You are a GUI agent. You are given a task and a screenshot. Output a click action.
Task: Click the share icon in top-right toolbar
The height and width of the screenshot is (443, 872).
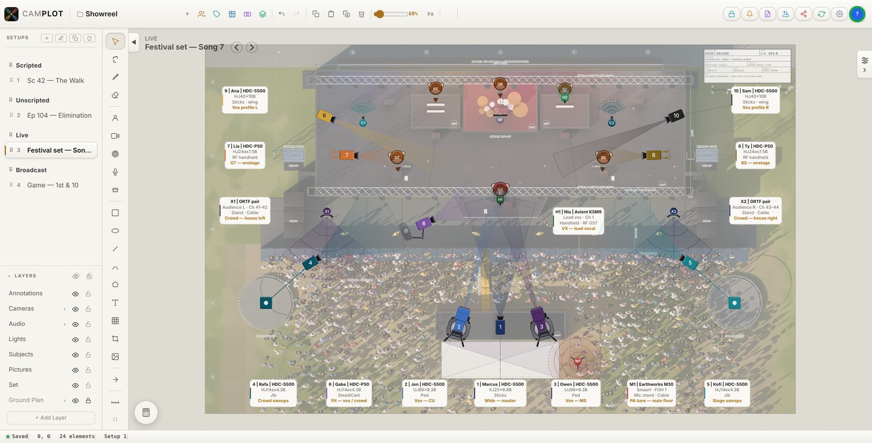pyautogui.click(x=803, y=14)
